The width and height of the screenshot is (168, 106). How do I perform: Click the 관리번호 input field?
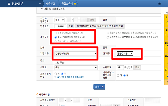[x=106, y=105]
